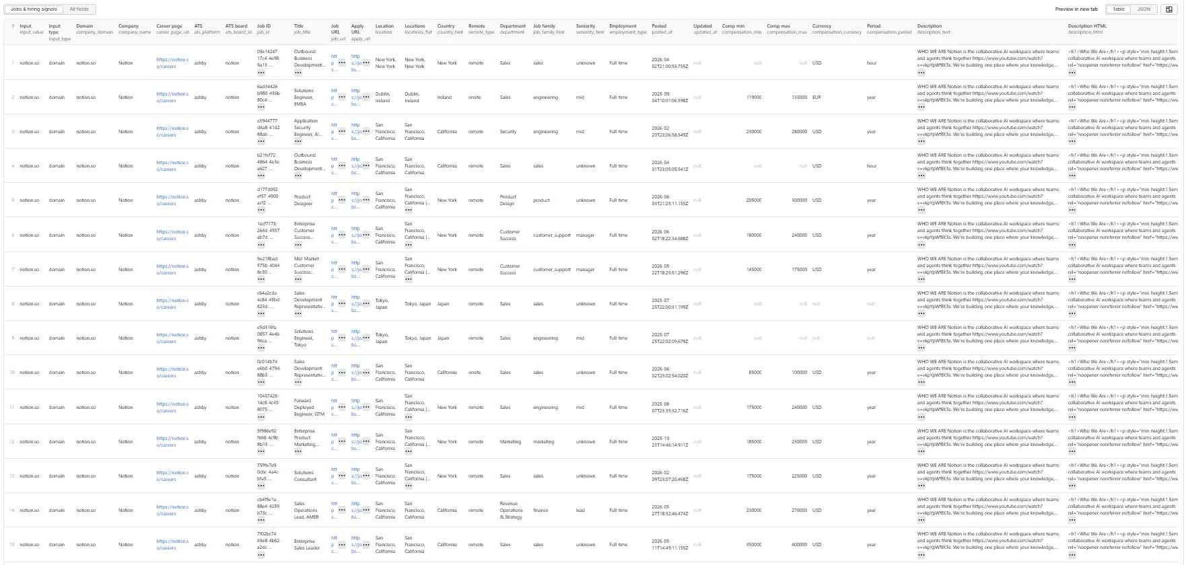The image size is (1188, 565).
Task: Select the Forward Deployed Engineer, GTM title cell
Action: [x=309, y=407]
